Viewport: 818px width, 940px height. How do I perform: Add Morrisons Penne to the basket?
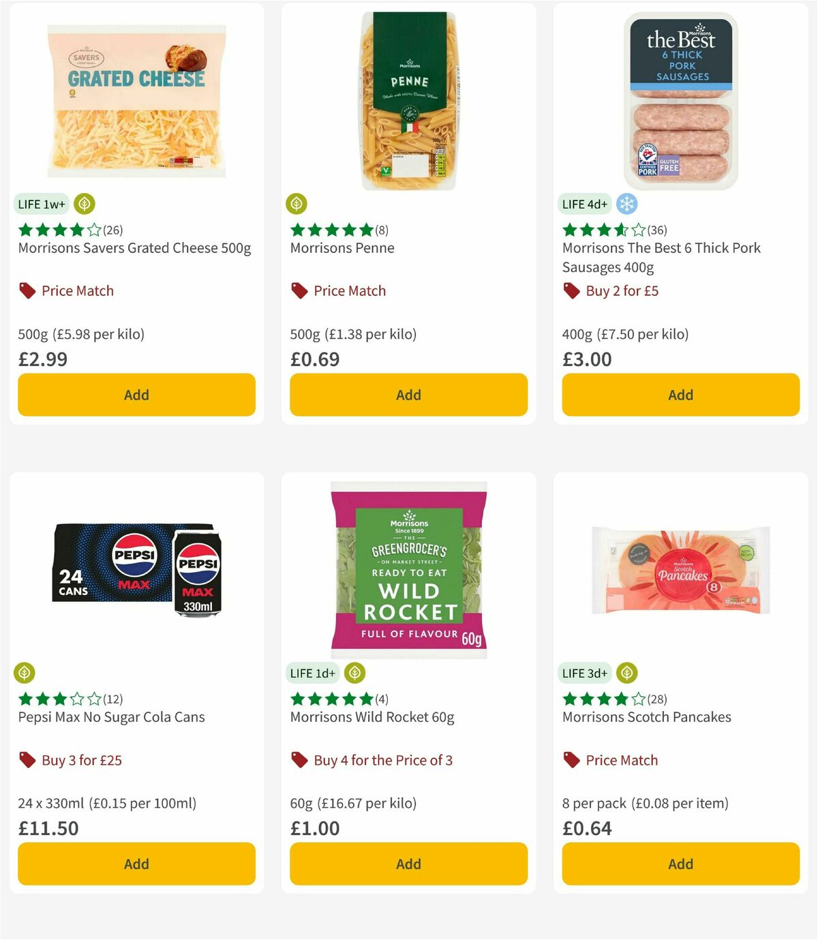(x=408, y=394)
